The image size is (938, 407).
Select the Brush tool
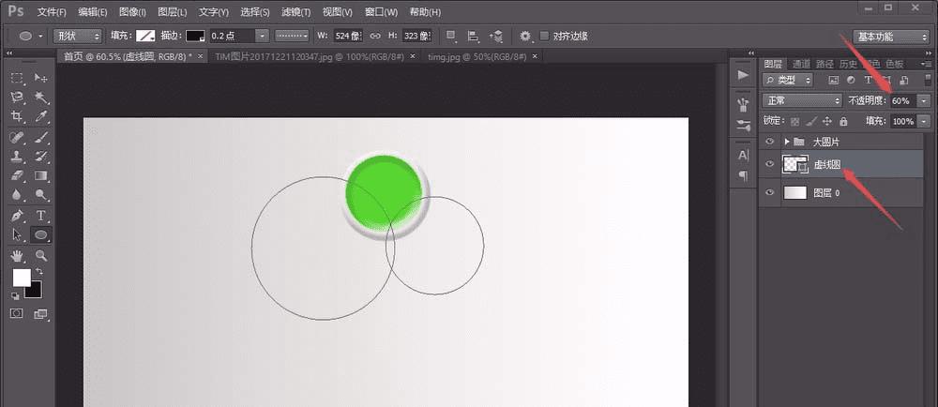[40, 137]
